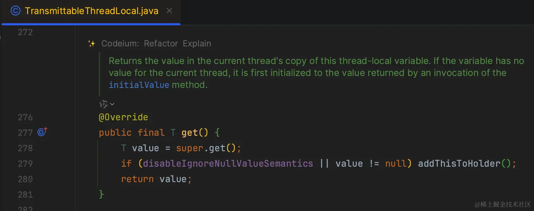Screen dimensions: 534x211
Task: Click the disableIgnoreNullValueSemantics field reference
Action: pos(228,164)
